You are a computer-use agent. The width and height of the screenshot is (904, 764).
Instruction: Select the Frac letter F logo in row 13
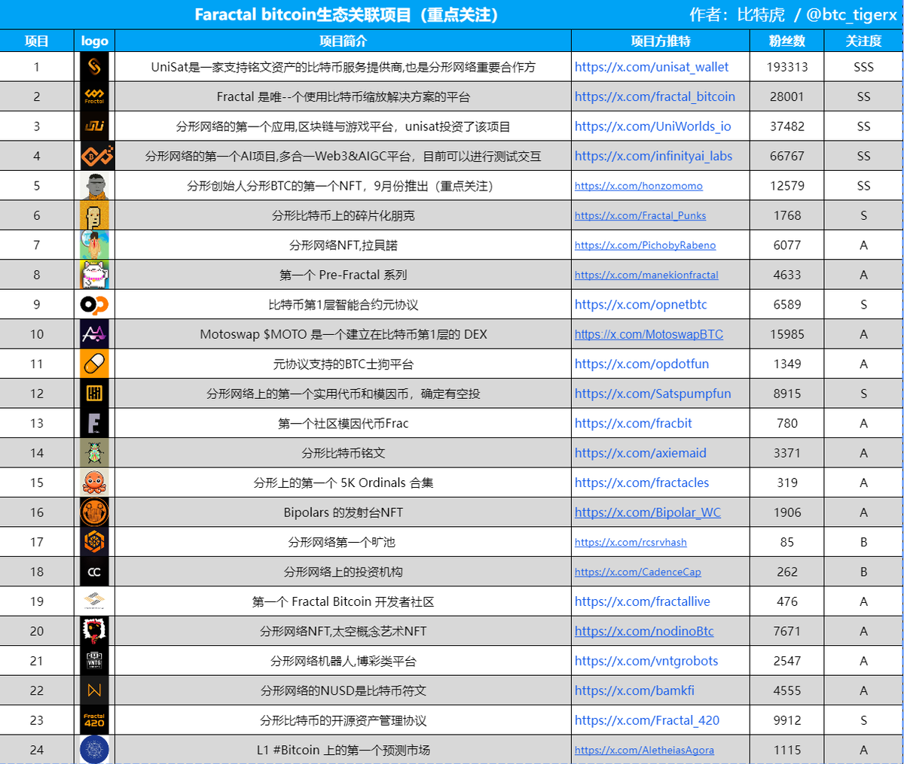(x=94, y=424)
